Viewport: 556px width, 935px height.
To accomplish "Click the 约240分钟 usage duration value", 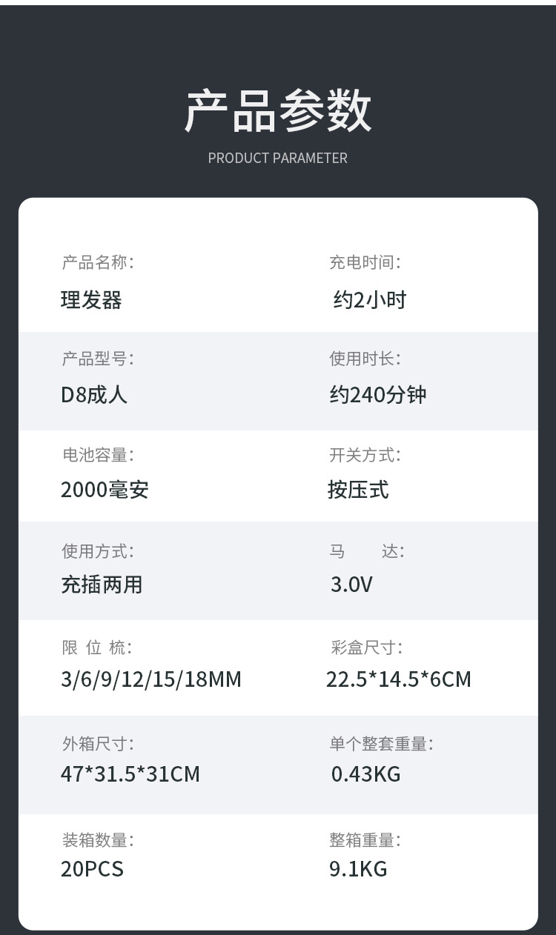I will click(378, 394).
